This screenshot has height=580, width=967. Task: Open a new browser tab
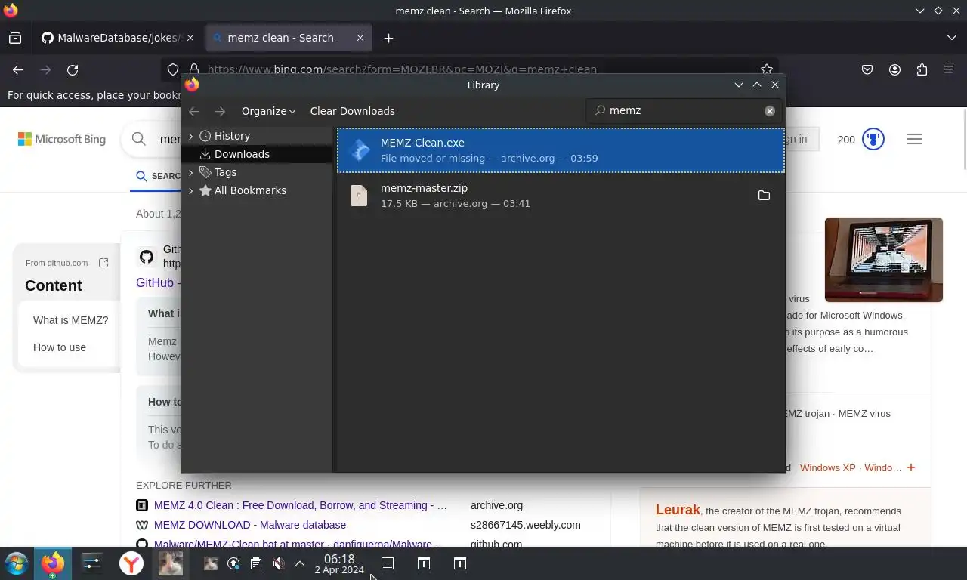pos(388,38)
